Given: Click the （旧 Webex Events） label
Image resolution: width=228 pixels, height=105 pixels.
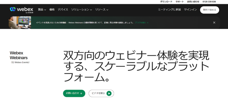Looking at the screenshot, I should point(20,62).
